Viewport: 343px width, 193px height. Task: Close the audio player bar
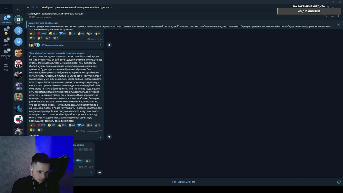(339, 7)
